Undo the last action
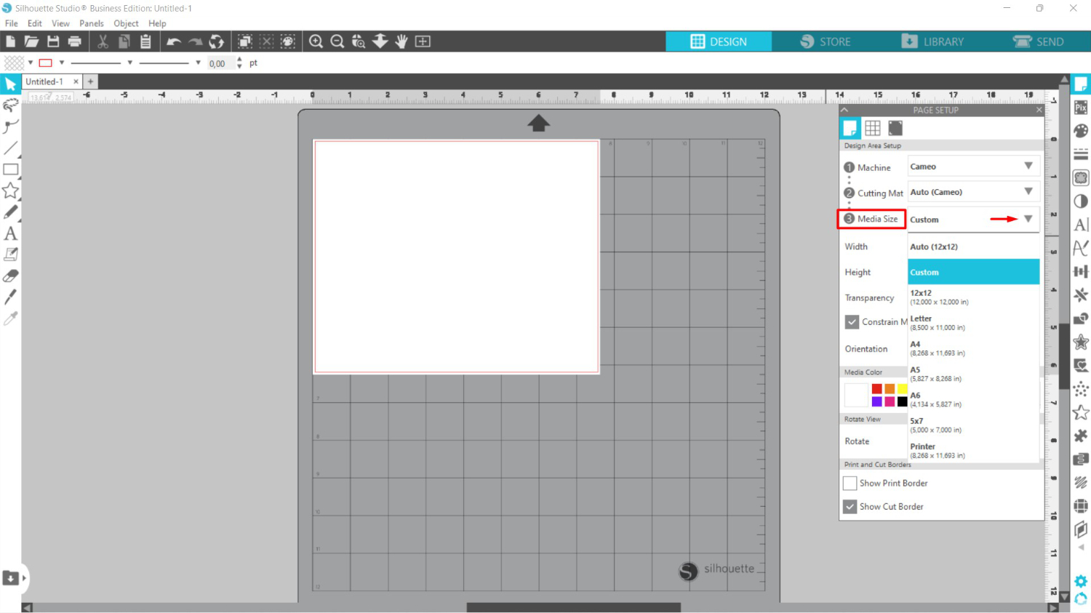This screenshot has height=613, width=1091. click(x=174, y=41)
